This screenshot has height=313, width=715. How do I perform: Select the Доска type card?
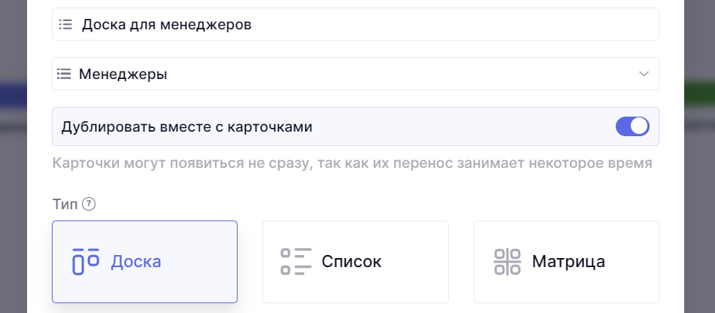(x=144, y=261)
